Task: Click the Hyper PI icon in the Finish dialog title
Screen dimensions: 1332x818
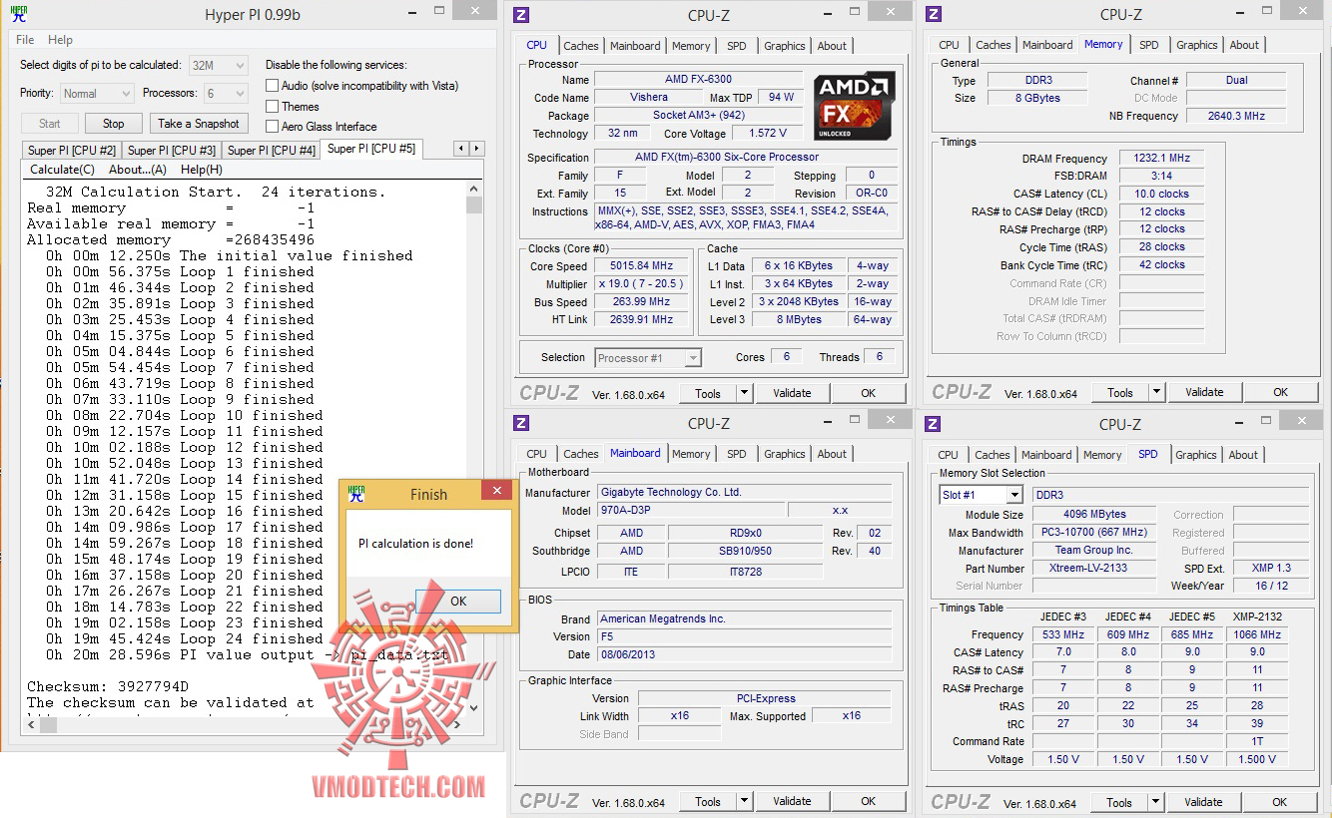Action: [356, 494]
